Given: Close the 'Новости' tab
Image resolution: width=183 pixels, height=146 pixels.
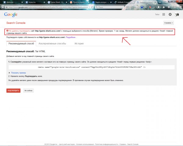Looking at the screenshot, I should tap(44, 2).
